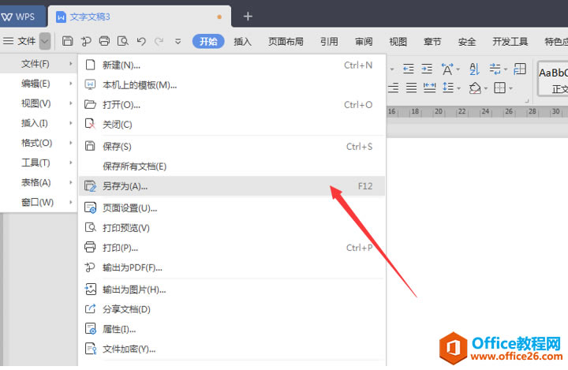Select the 章节 ribbon tab

[432, 42]
